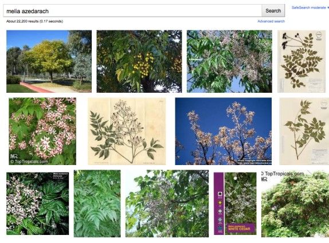Select the yellow berries cluster image
This screenshot has width=329, height=243.
(x=139, y=61)
